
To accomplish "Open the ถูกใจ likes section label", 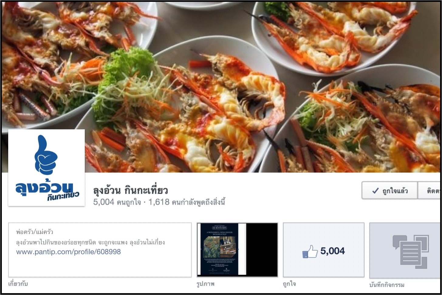I will point(289,284).
